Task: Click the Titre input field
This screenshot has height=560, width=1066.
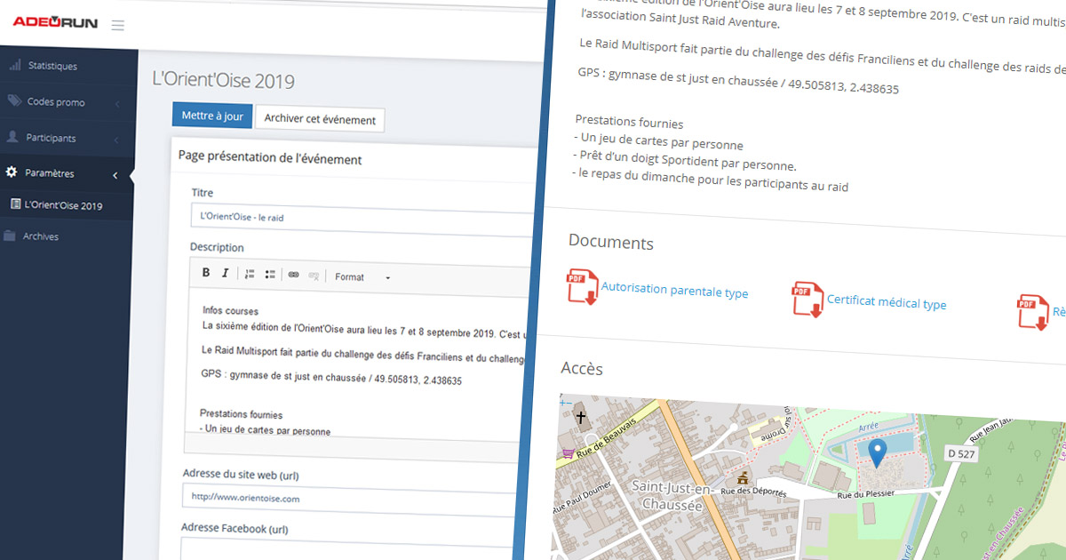Action: pyautogui.click(x=360, y=220)
